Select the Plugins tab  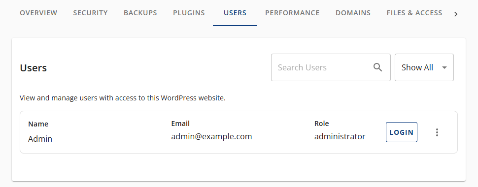[x=189, y=13]
